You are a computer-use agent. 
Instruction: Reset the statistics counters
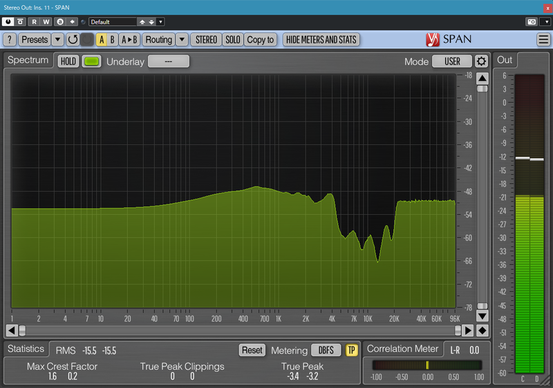(x=252, y=350)
